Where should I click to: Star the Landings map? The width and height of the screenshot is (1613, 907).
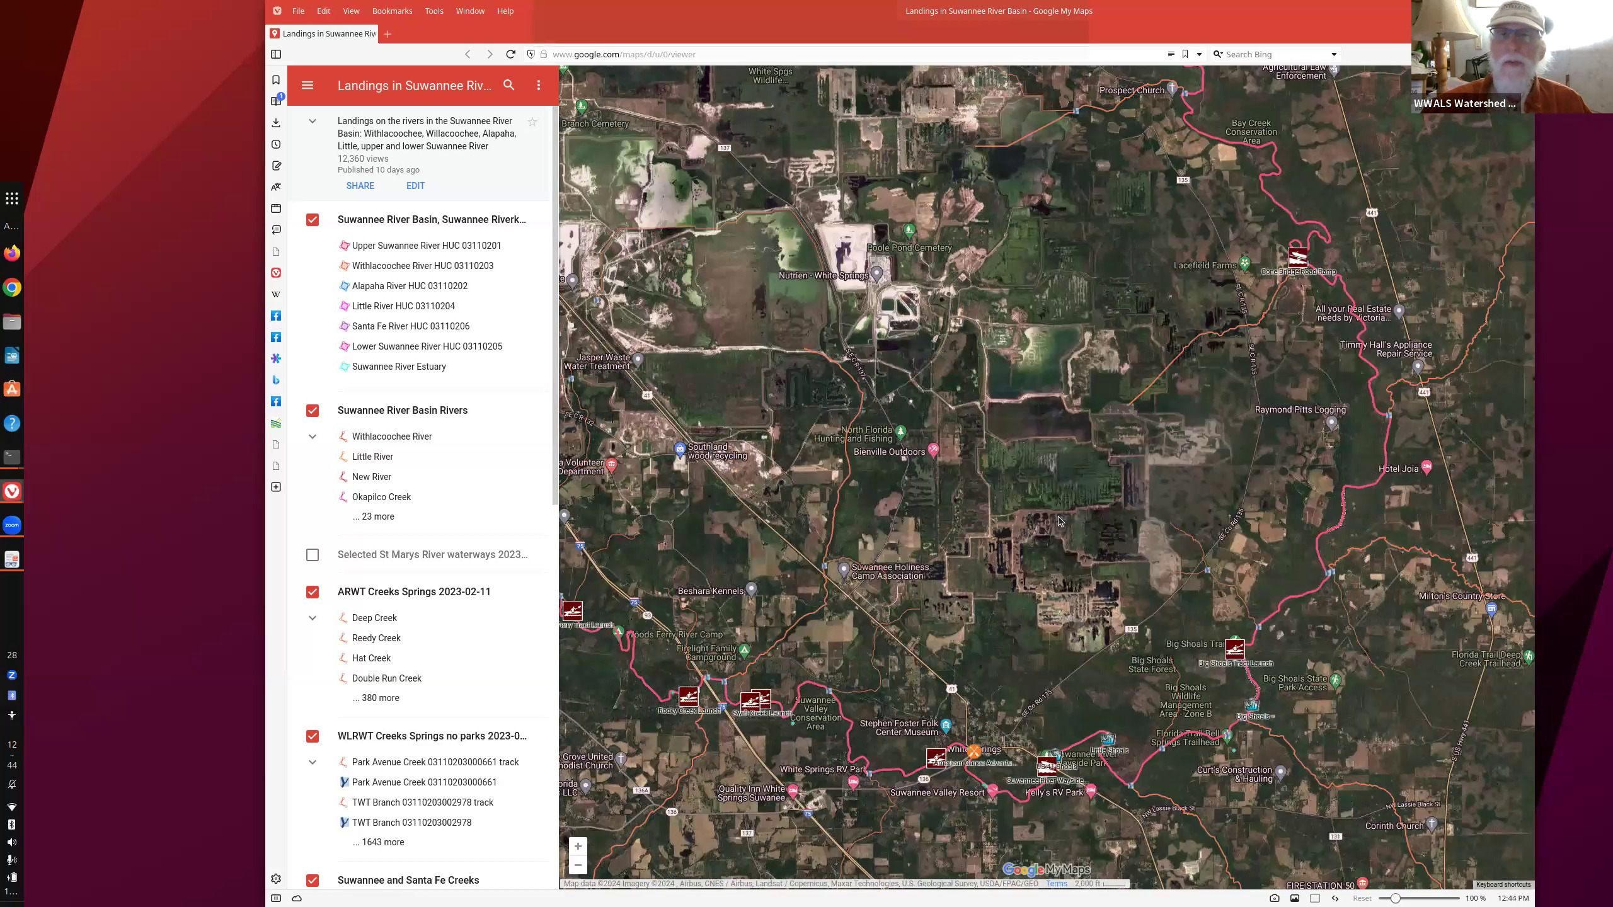point(532,122)
